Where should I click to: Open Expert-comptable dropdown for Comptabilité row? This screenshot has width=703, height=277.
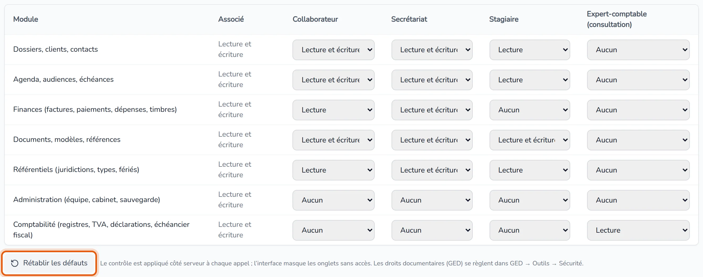click(638, 230)
